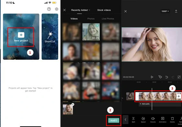The height and width of the screenshot is (127, 182).
Task: Tap the Delete trash icon
Action: [x=172, y=120]
